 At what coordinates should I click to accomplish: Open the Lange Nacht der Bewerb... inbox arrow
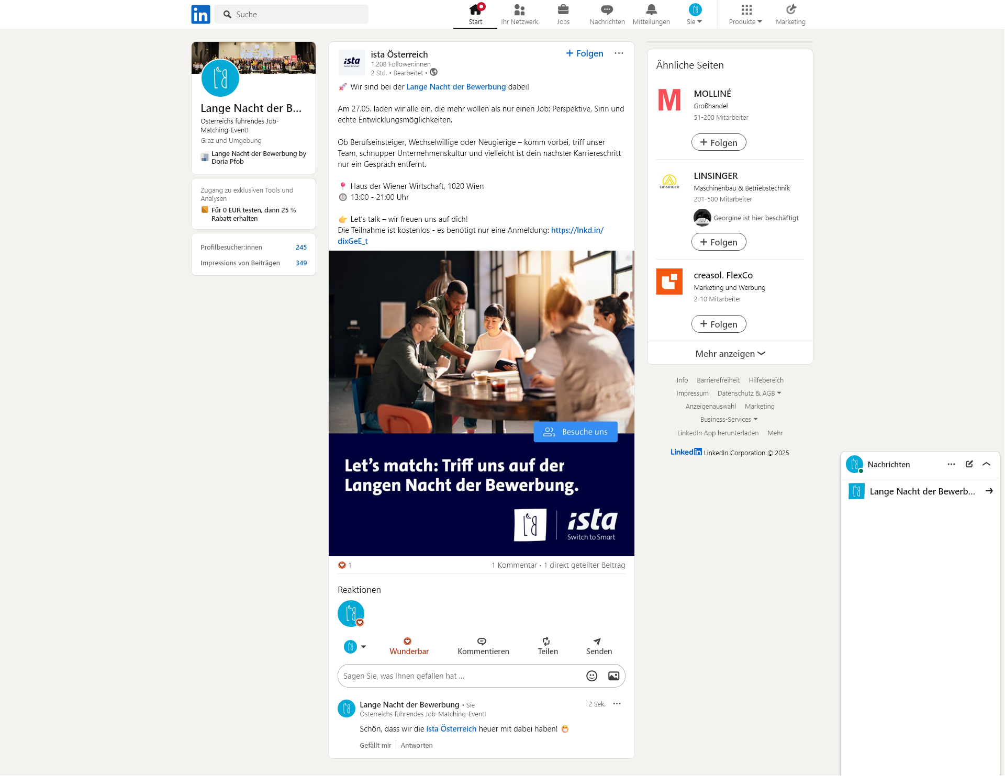click(x=989, y=491)
